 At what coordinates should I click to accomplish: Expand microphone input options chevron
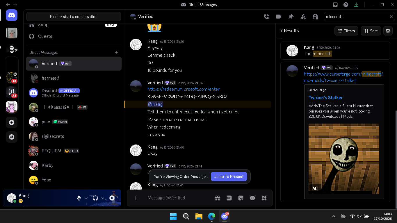(86, 198)
